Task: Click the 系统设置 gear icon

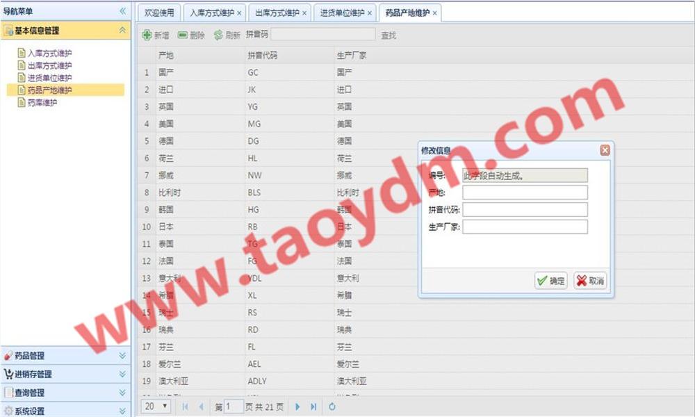Action: click(8, 411)
